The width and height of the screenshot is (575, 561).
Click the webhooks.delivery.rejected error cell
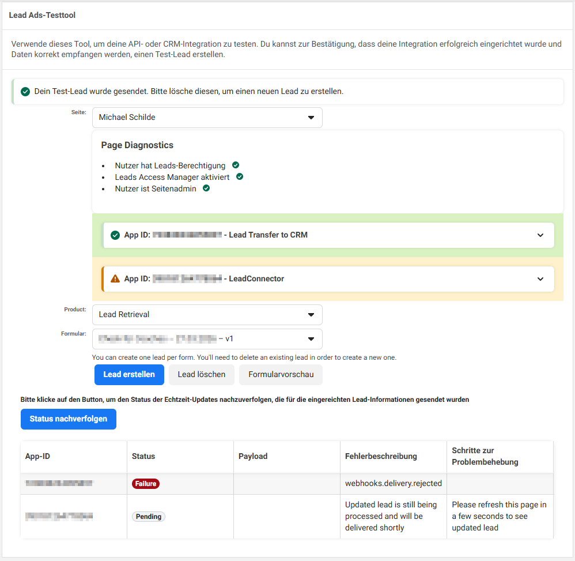click(x=393, y=484)
